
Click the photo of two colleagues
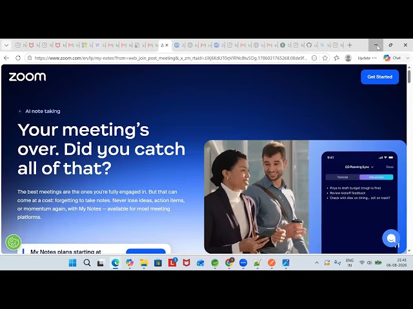coord(256,197)
